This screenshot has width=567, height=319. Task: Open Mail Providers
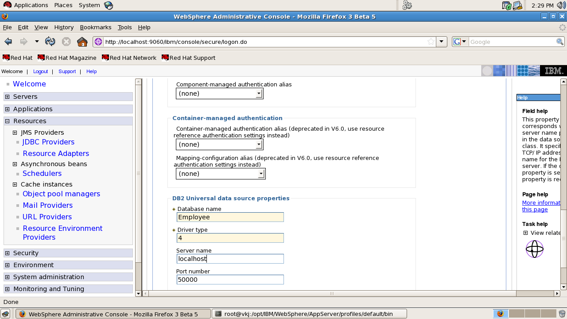(47, 205)
